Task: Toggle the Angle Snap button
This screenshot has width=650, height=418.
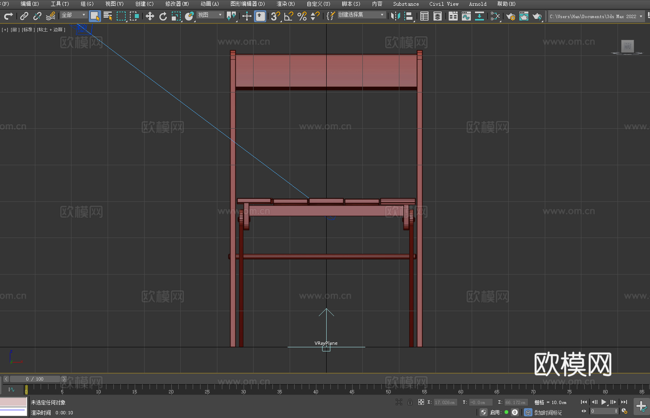Action: pyautogui.click(x=289, y=16)
